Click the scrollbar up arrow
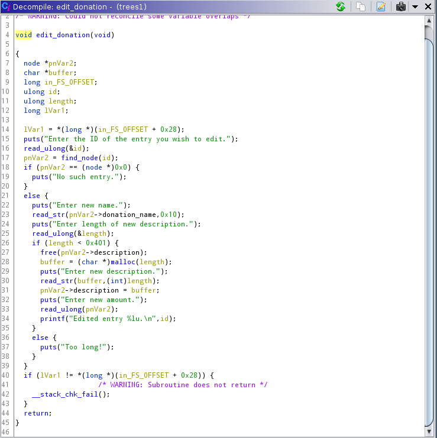 (x=429, y=21)
